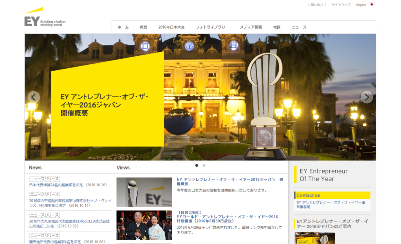Image resolution: width=401 pixels, height=244 pixels.
Task: Open the 地区 menu item
Action: (277, 27)
